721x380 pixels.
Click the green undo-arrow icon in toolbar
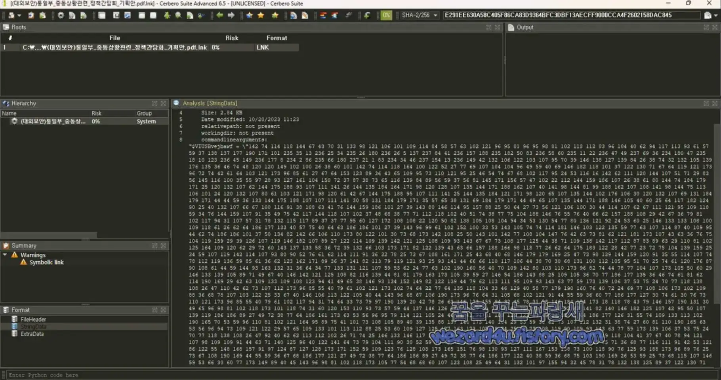click(367, 15)
